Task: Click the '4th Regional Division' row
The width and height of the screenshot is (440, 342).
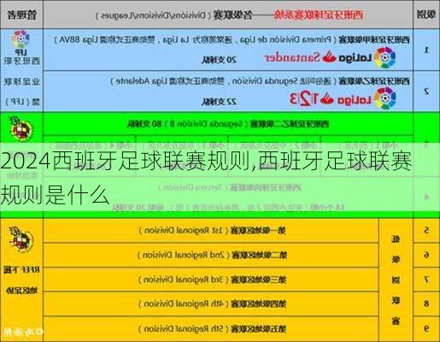Action: [211, 304]
